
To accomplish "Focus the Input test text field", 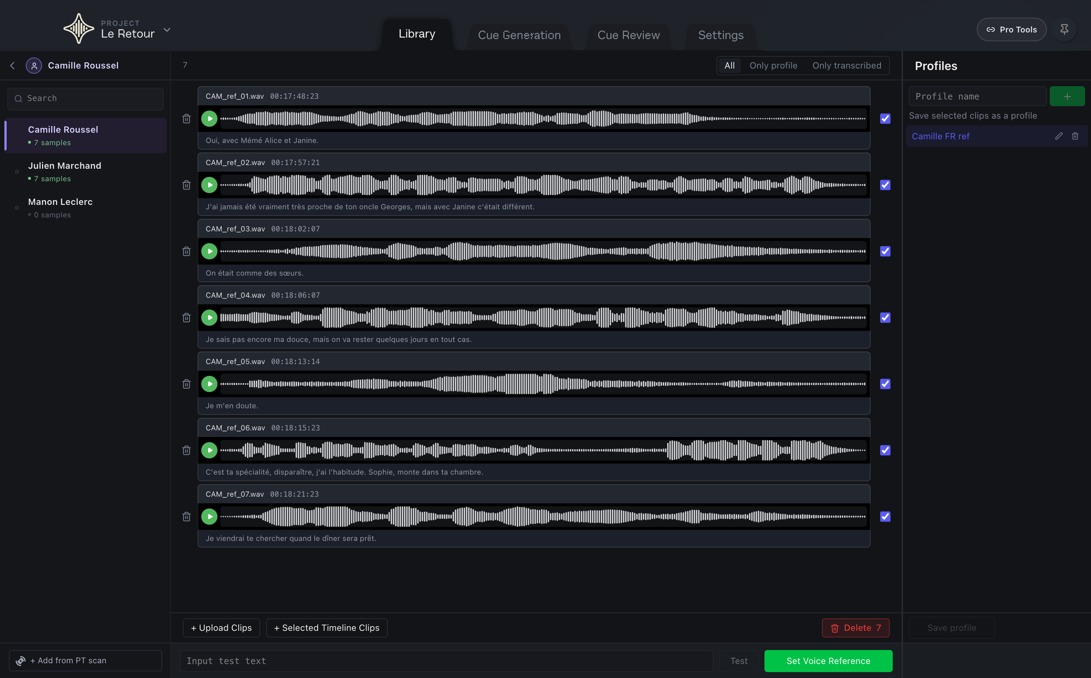I will pyautogui.click(x=446, y=661).
